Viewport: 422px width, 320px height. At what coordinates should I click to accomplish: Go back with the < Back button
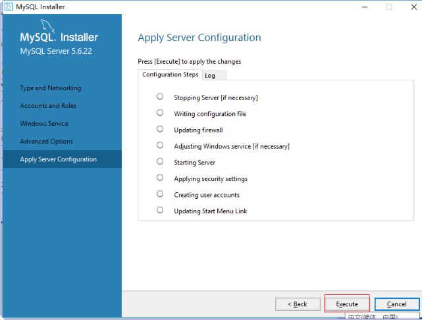(298, 304)
